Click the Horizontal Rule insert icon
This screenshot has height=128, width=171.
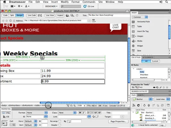133,22
